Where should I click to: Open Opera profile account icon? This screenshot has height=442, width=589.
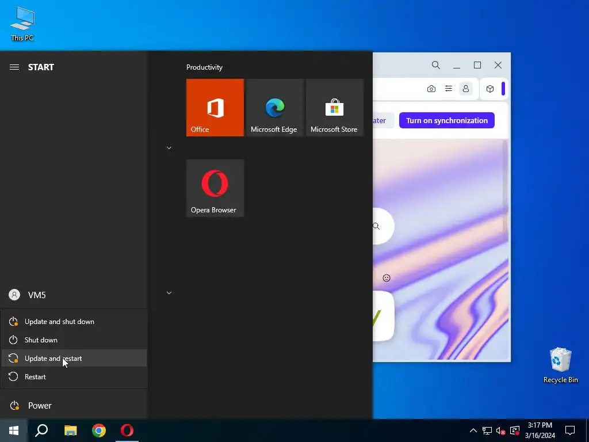pos(466,89)
